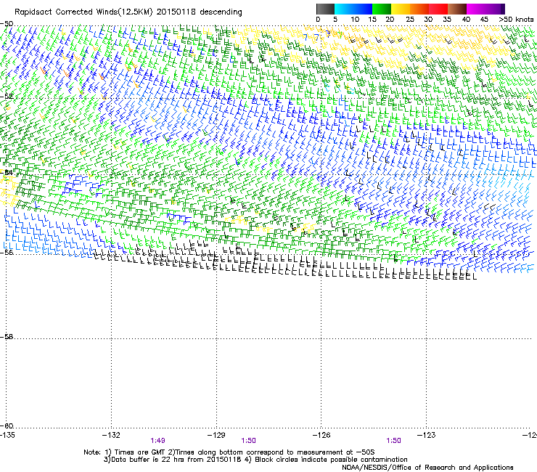
Task: Pick the yellow 20-25 knots legend segment
Action: (401, 9)
